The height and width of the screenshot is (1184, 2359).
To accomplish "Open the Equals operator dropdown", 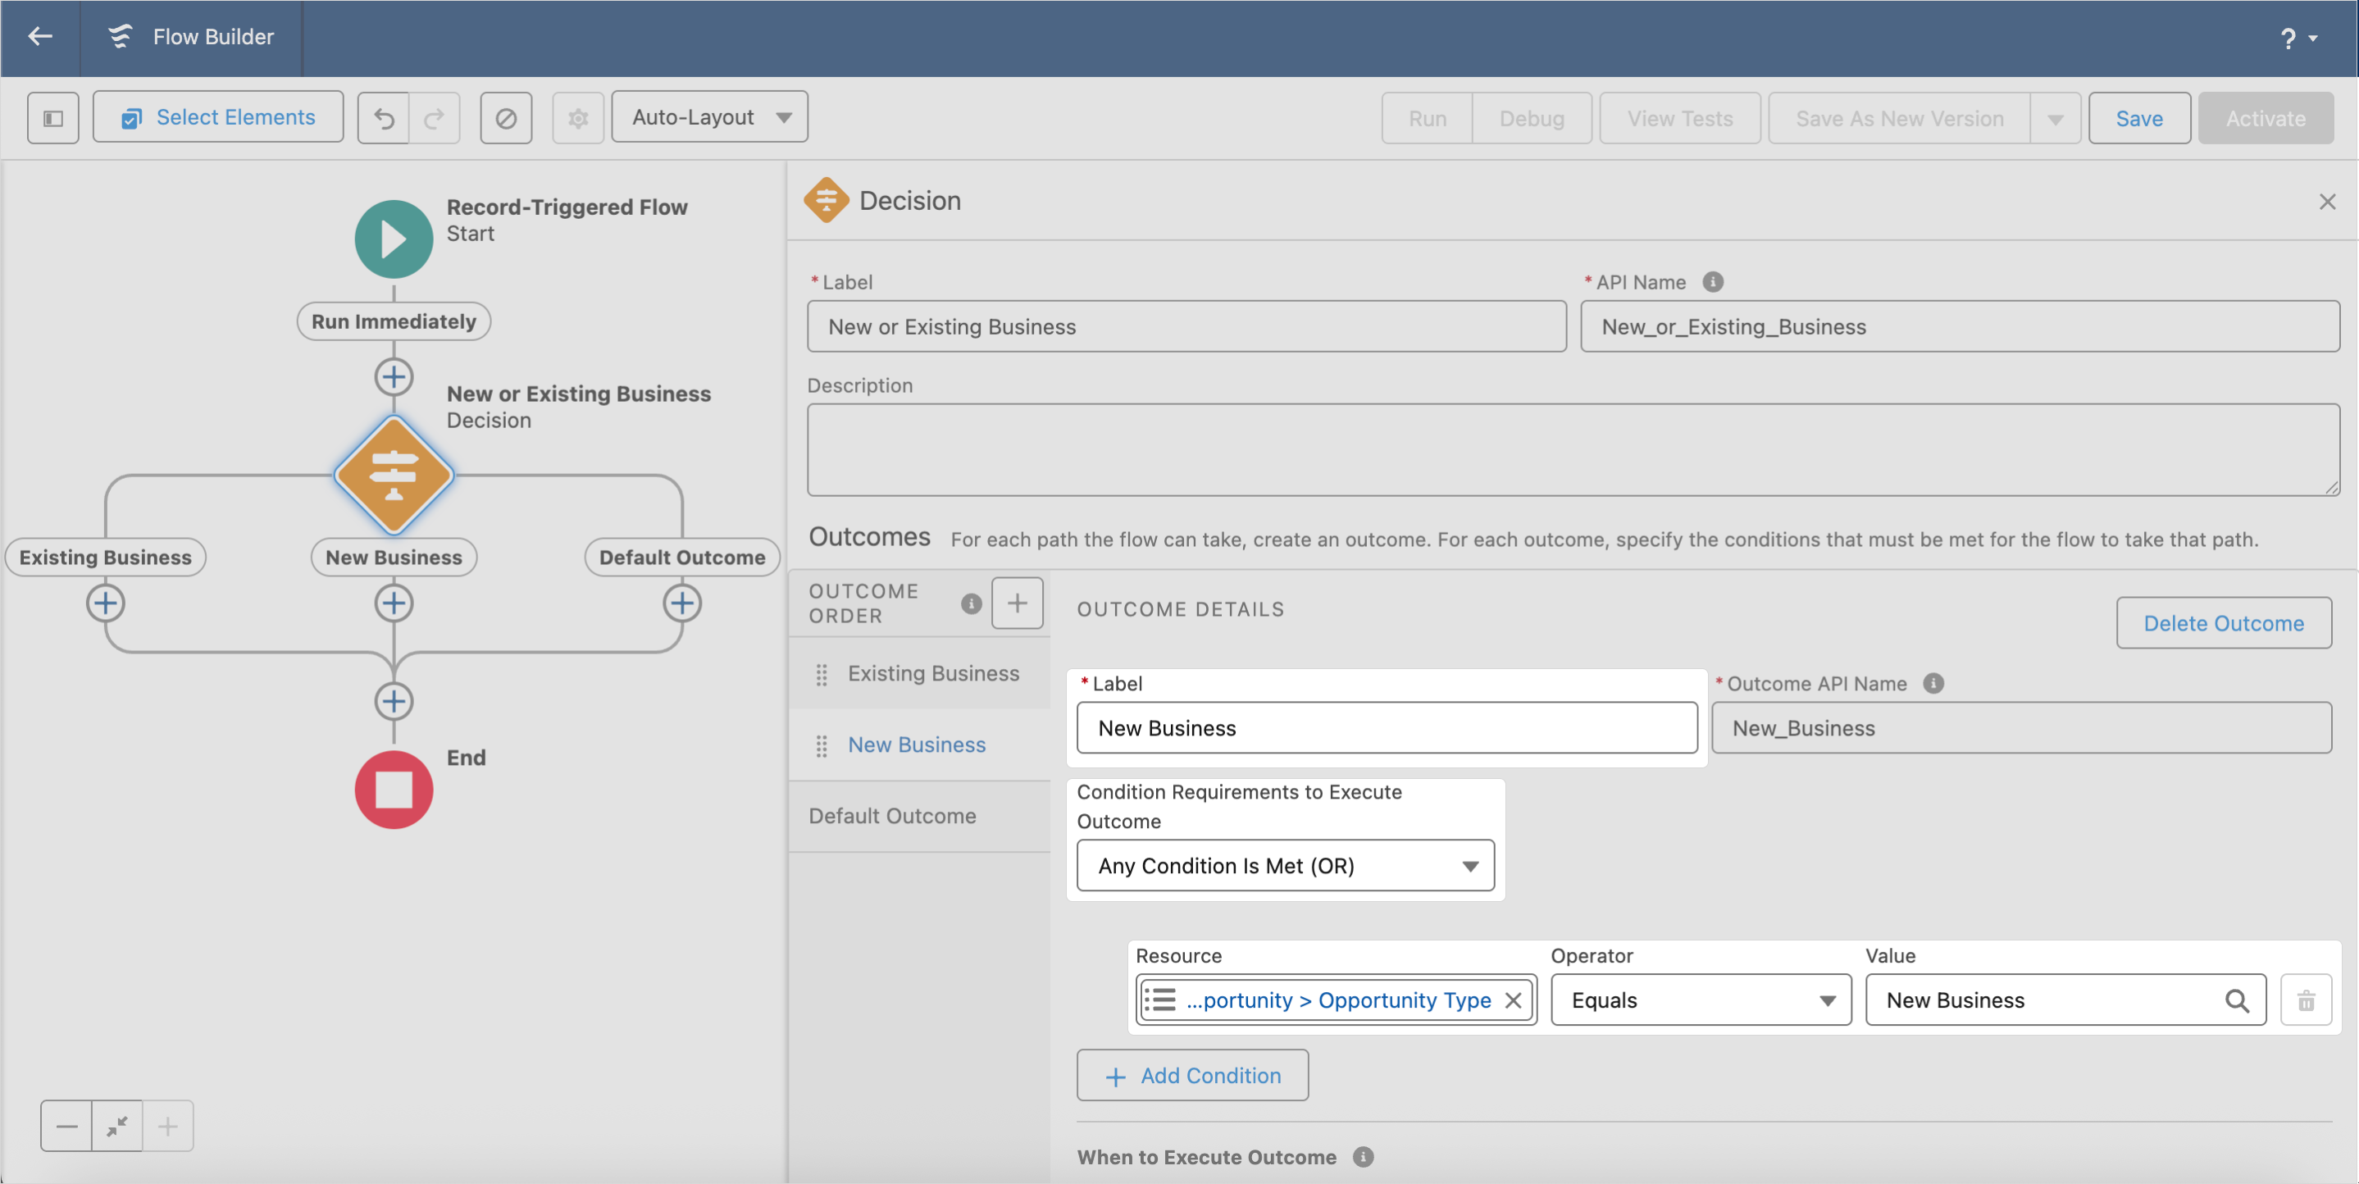I will point(1701,1001).
